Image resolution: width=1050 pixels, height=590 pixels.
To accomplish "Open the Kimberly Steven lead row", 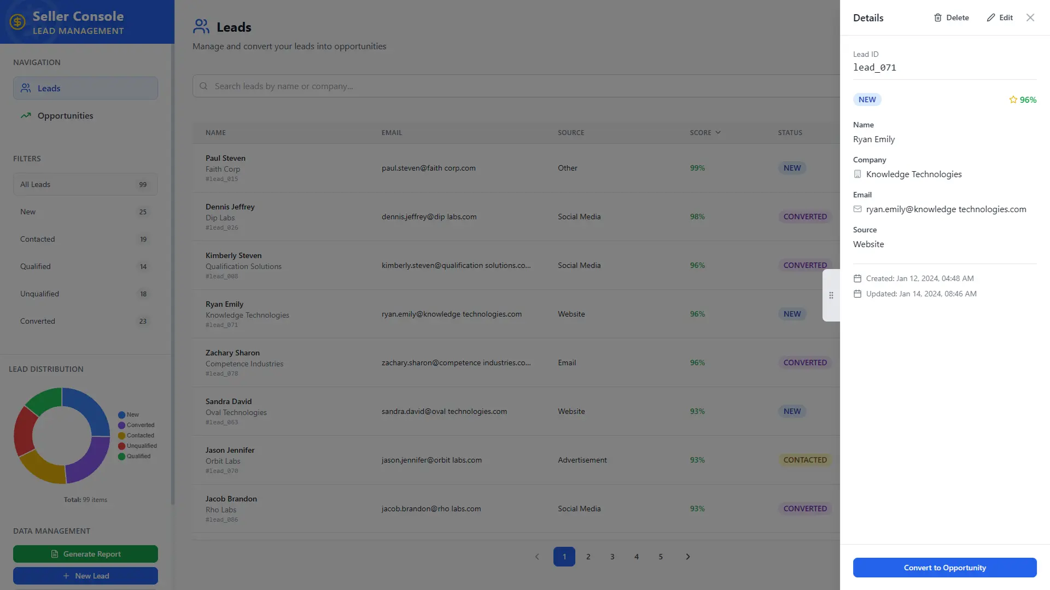I will click(516, 265).
